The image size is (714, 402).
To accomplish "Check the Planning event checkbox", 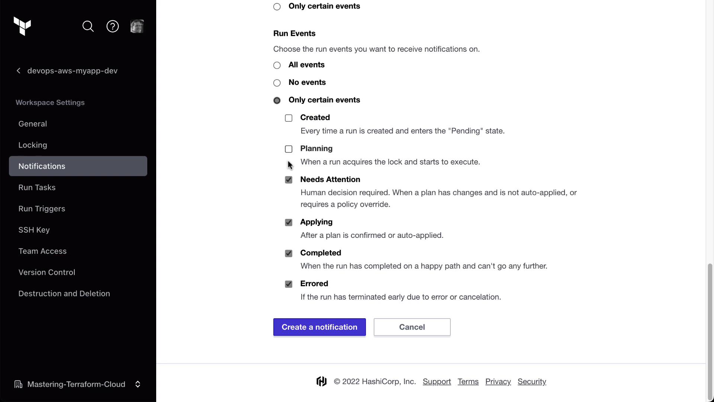I will [289, 149].
